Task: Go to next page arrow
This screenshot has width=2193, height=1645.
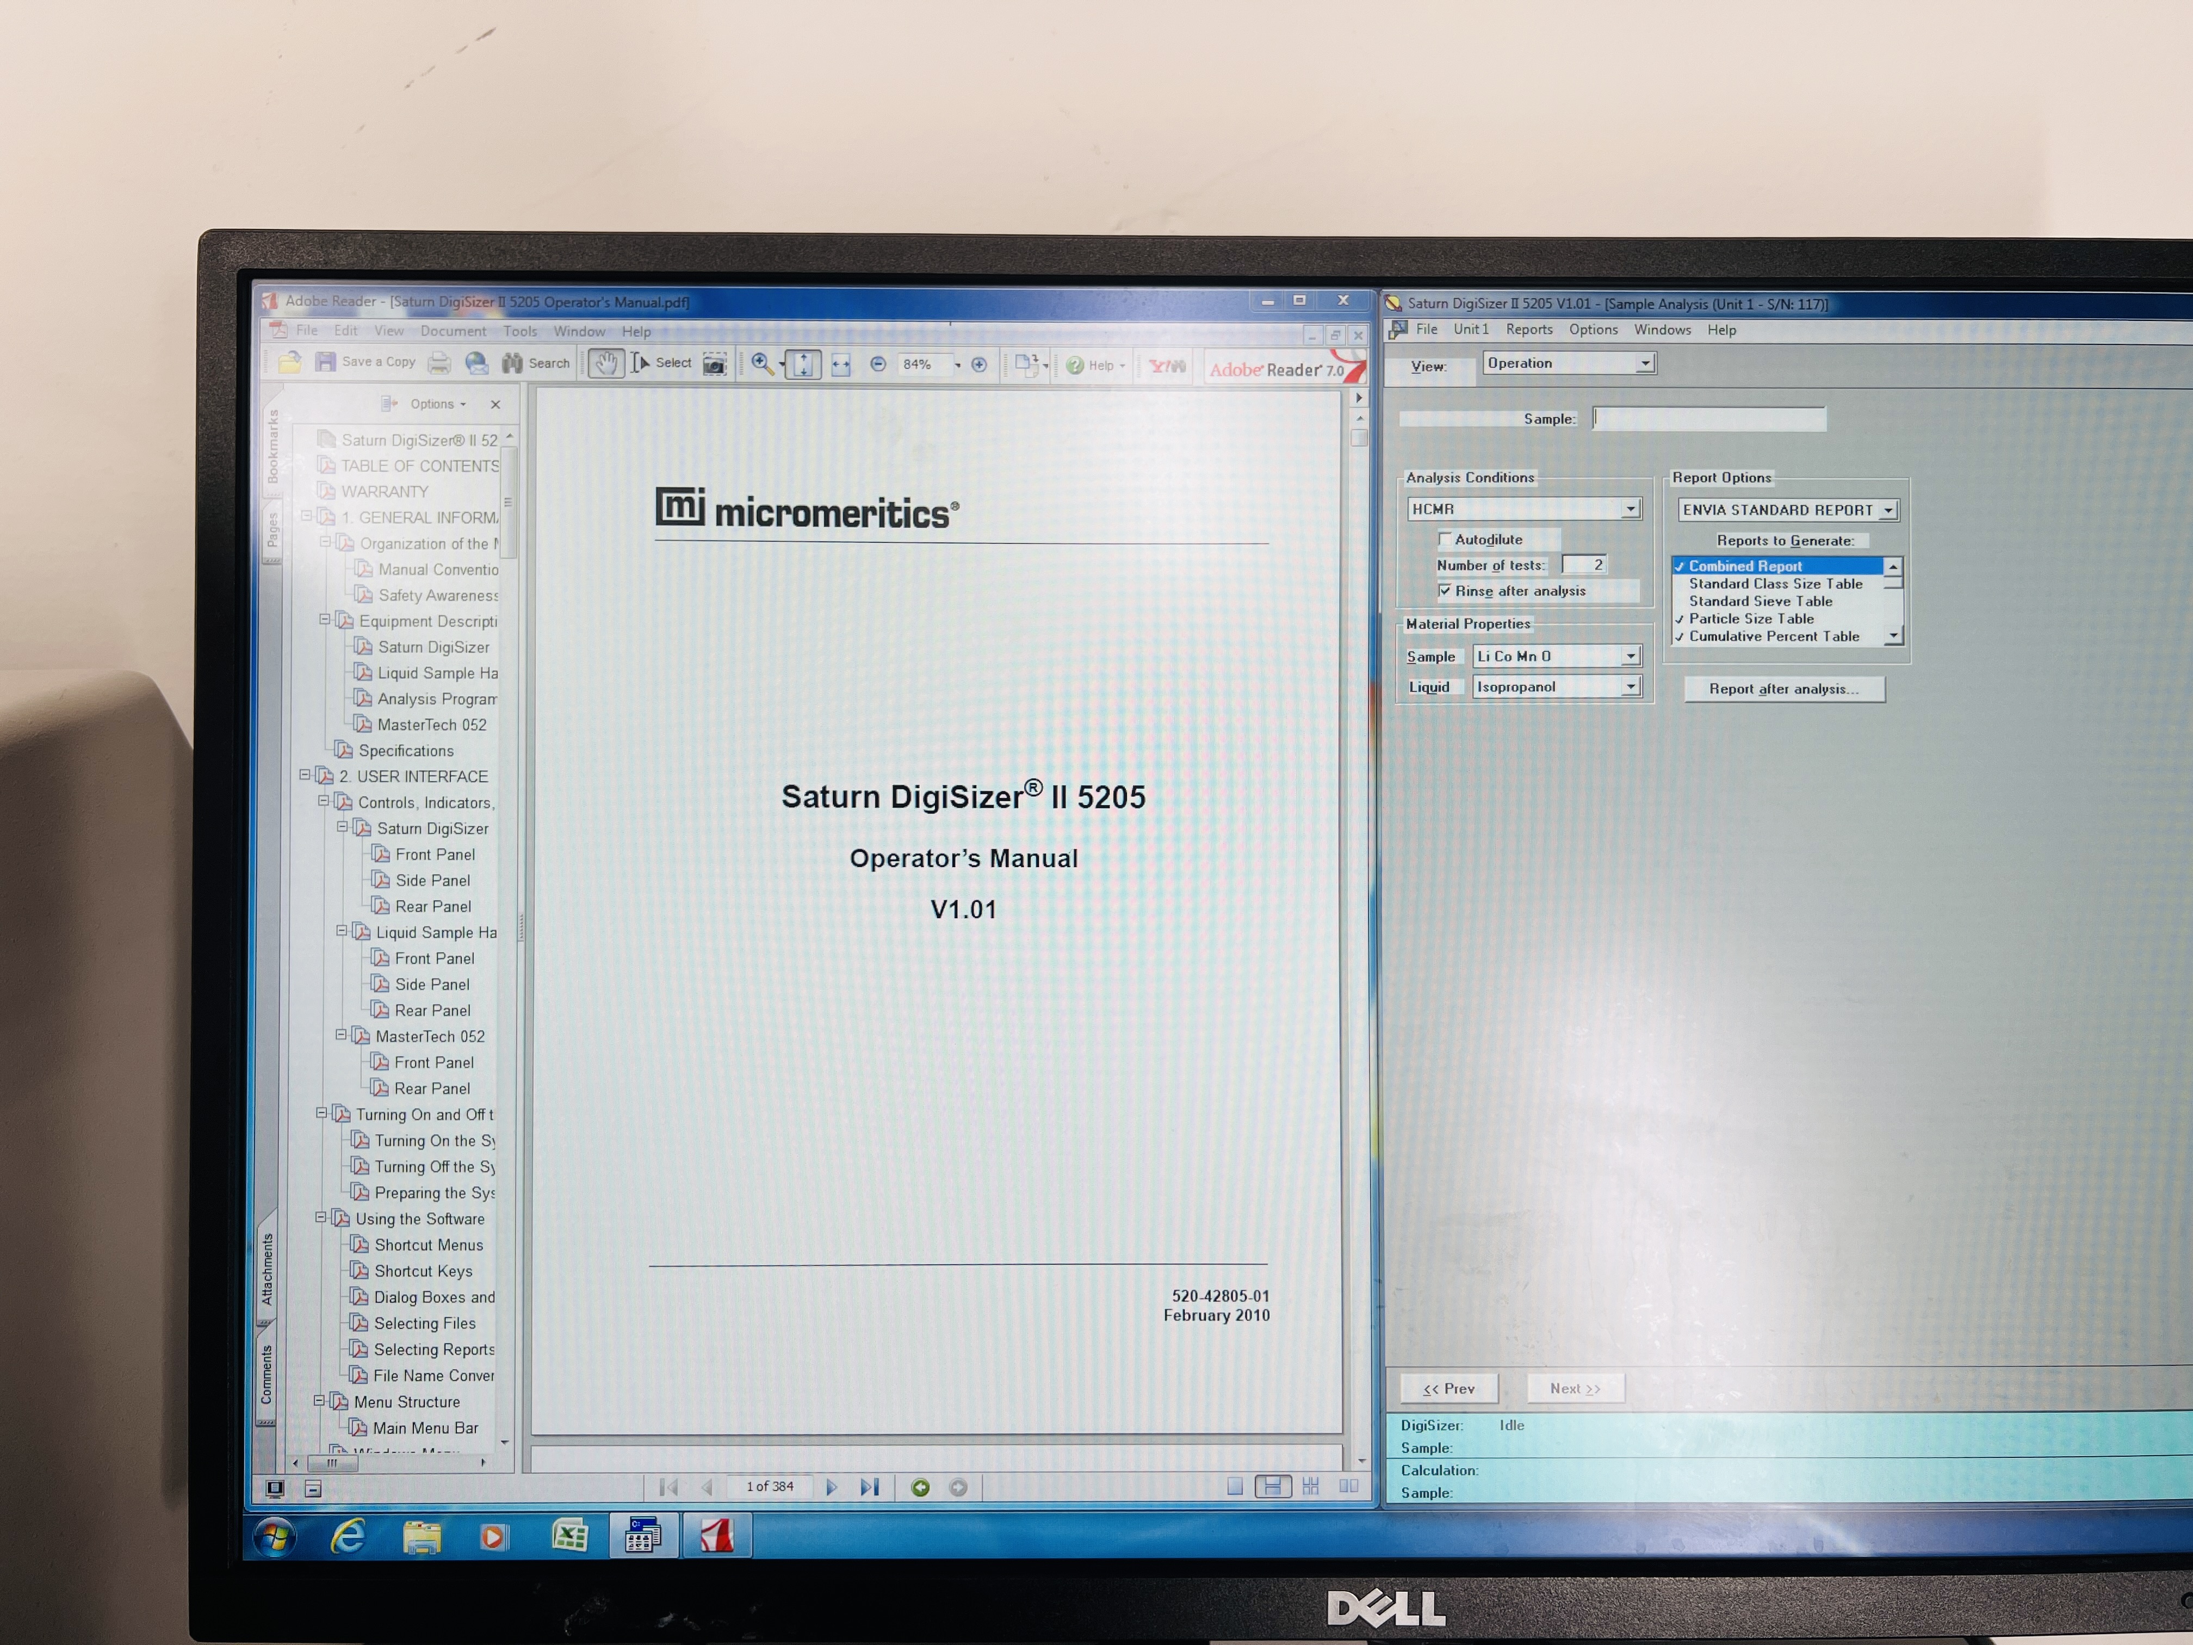Action: tap(832, 1486)
